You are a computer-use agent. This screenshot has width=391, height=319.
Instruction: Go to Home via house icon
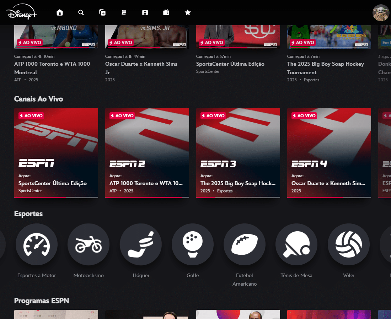pyautogui.click(x=60, y=12)
